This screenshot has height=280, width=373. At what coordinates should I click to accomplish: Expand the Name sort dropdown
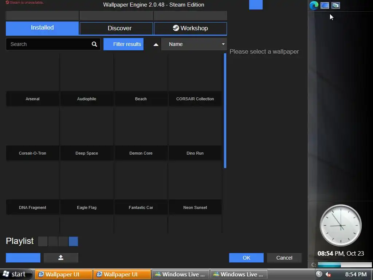pyautogui.click(x=194, y=44)
